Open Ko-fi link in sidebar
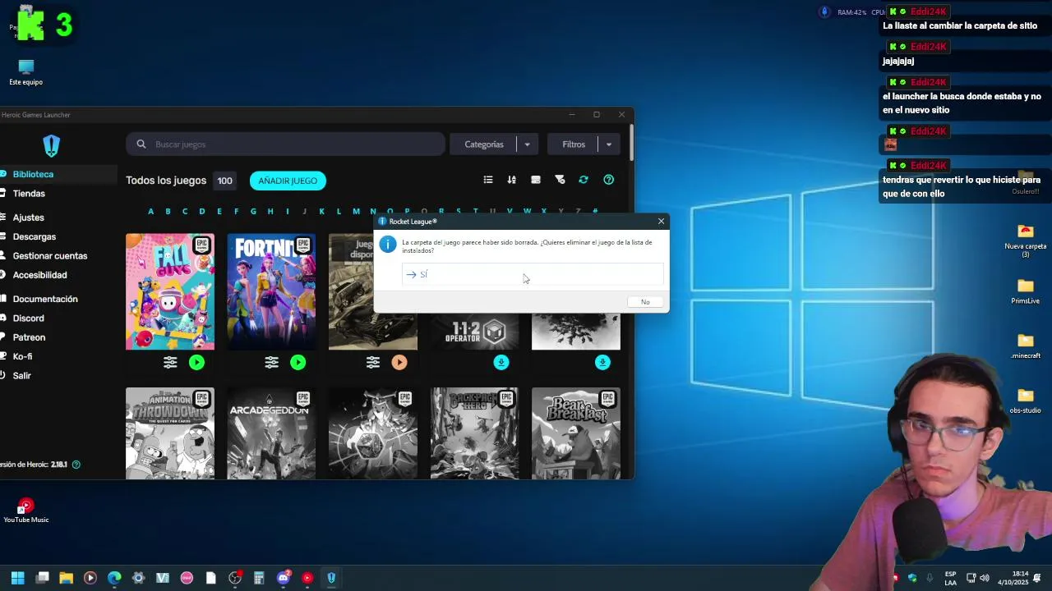 tap(22, 356)
